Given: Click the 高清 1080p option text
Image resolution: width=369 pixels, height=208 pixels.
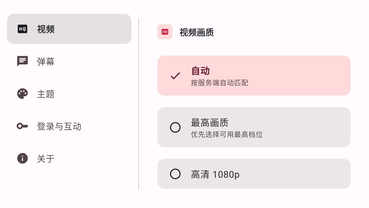Looking at the screenshot, I should 215,174.
